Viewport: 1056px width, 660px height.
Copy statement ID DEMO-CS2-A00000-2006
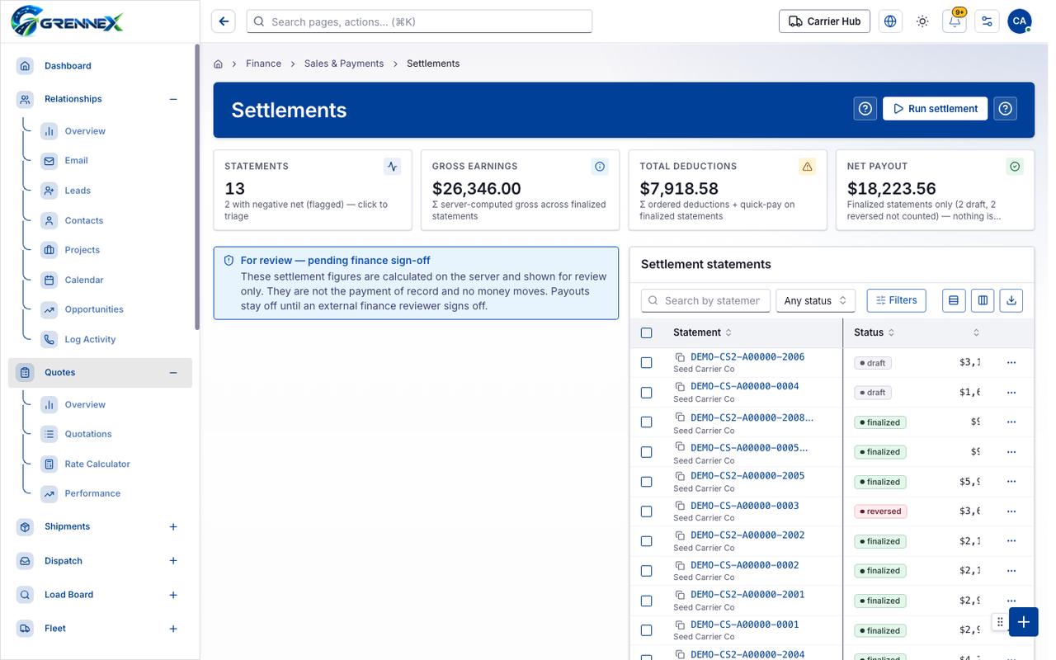[680, 357]
